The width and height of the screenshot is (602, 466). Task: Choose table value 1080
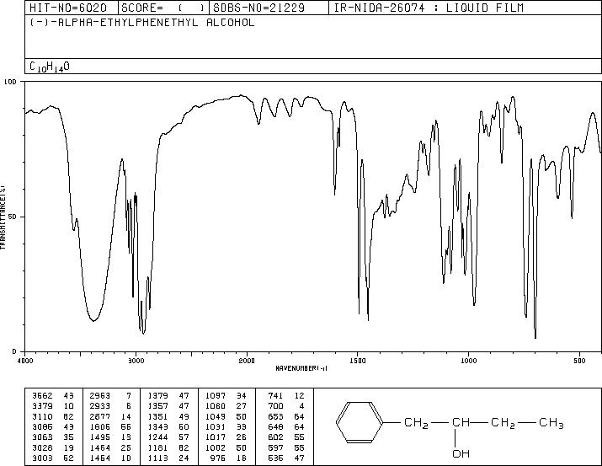(x=216, y=406)
